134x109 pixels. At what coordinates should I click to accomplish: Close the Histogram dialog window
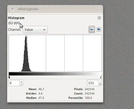(x=13, y=9)
